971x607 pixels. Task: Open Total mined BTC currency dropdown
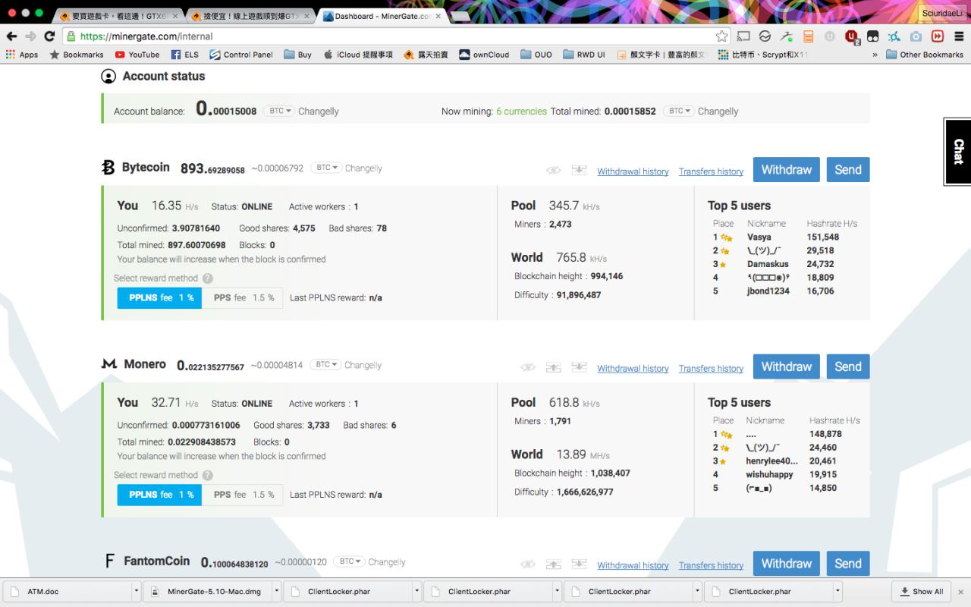(x=678, y=111)
